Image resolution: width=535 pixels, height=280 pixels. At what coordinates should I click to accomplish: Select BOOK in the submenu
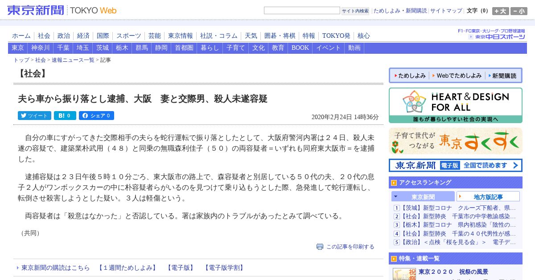click(x=300, y=48)
